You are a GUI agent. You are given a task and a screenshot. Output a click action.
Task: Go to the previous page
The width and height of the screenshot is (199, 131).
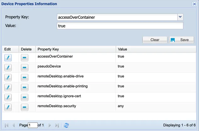(14, 125)
